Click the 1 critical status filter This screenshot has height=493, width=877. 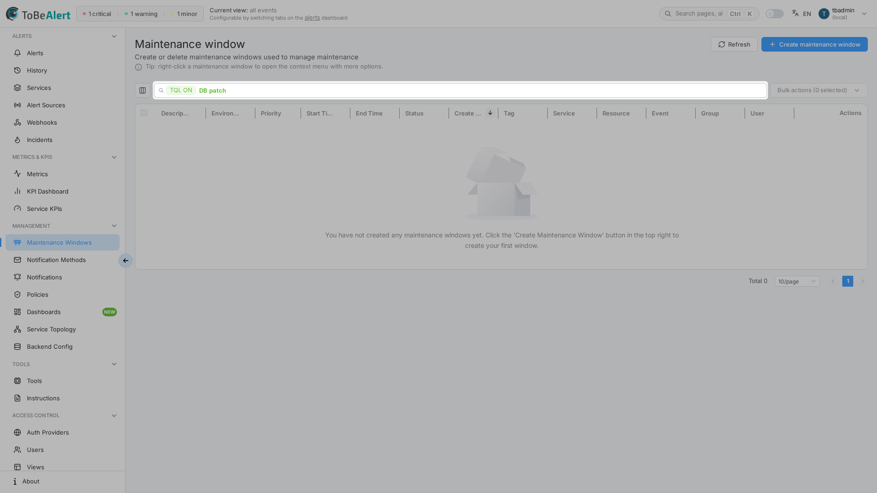pyautogui.click(x=97, y=14)
